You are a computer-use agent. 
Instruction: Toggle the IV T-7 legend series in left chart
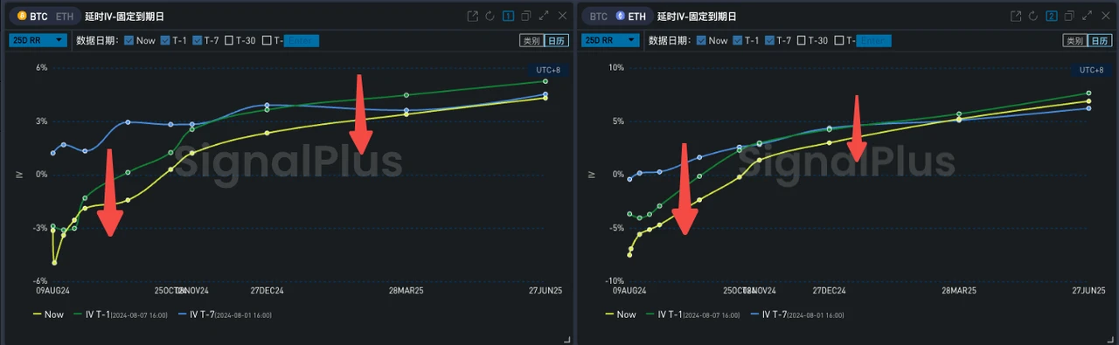pos(226,314)
